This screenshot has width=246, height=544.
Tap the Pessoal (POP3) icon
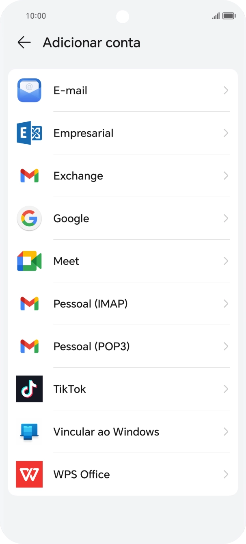pos(29,346)
